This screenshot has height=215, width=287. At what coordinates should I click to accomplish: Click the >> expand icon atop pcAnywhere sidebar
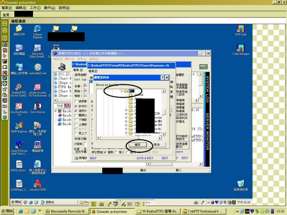coord(5,23)
